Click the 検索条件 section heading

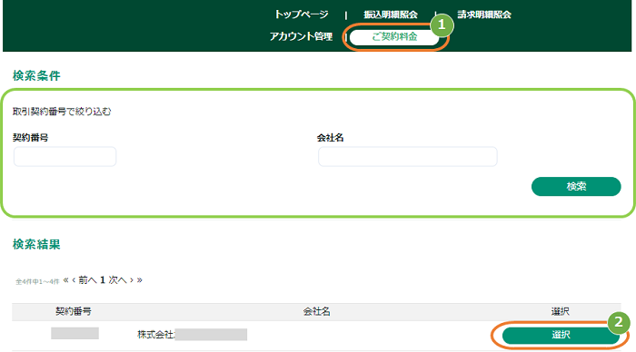36,75
